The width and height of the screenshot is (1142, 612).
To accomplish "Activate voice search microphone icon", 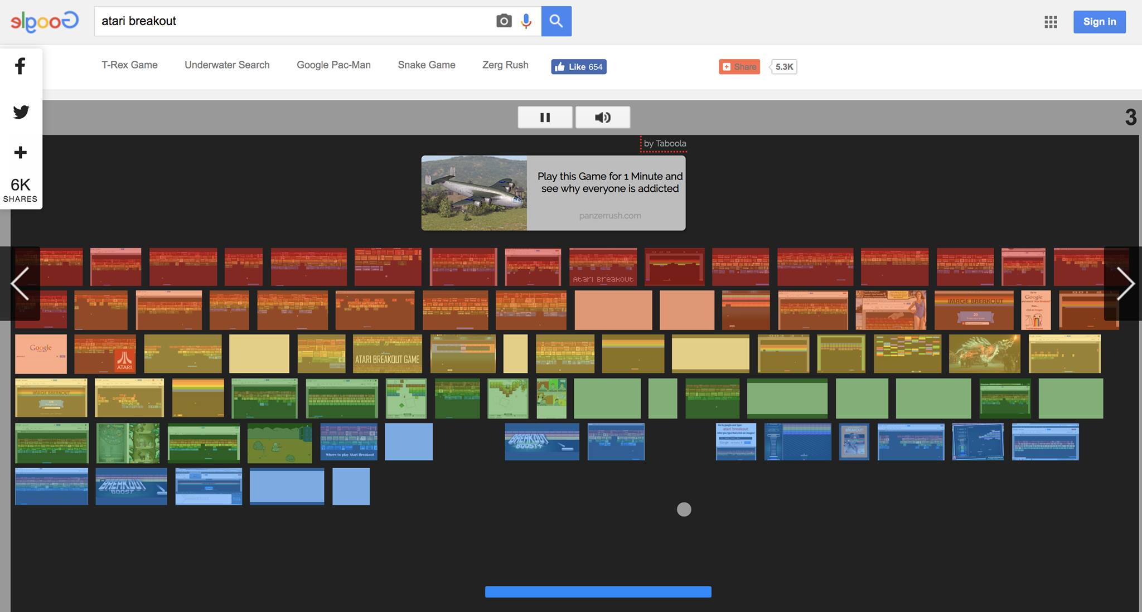I will point(526,21).
